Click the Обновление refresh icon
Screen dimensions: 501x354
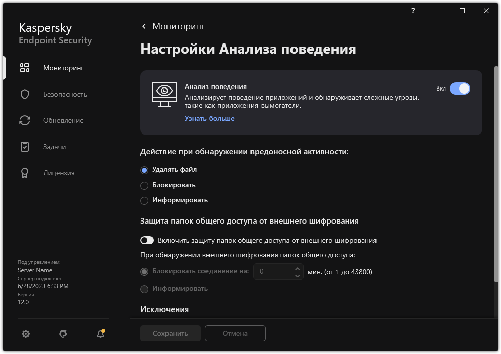click(x=24, y=120)
